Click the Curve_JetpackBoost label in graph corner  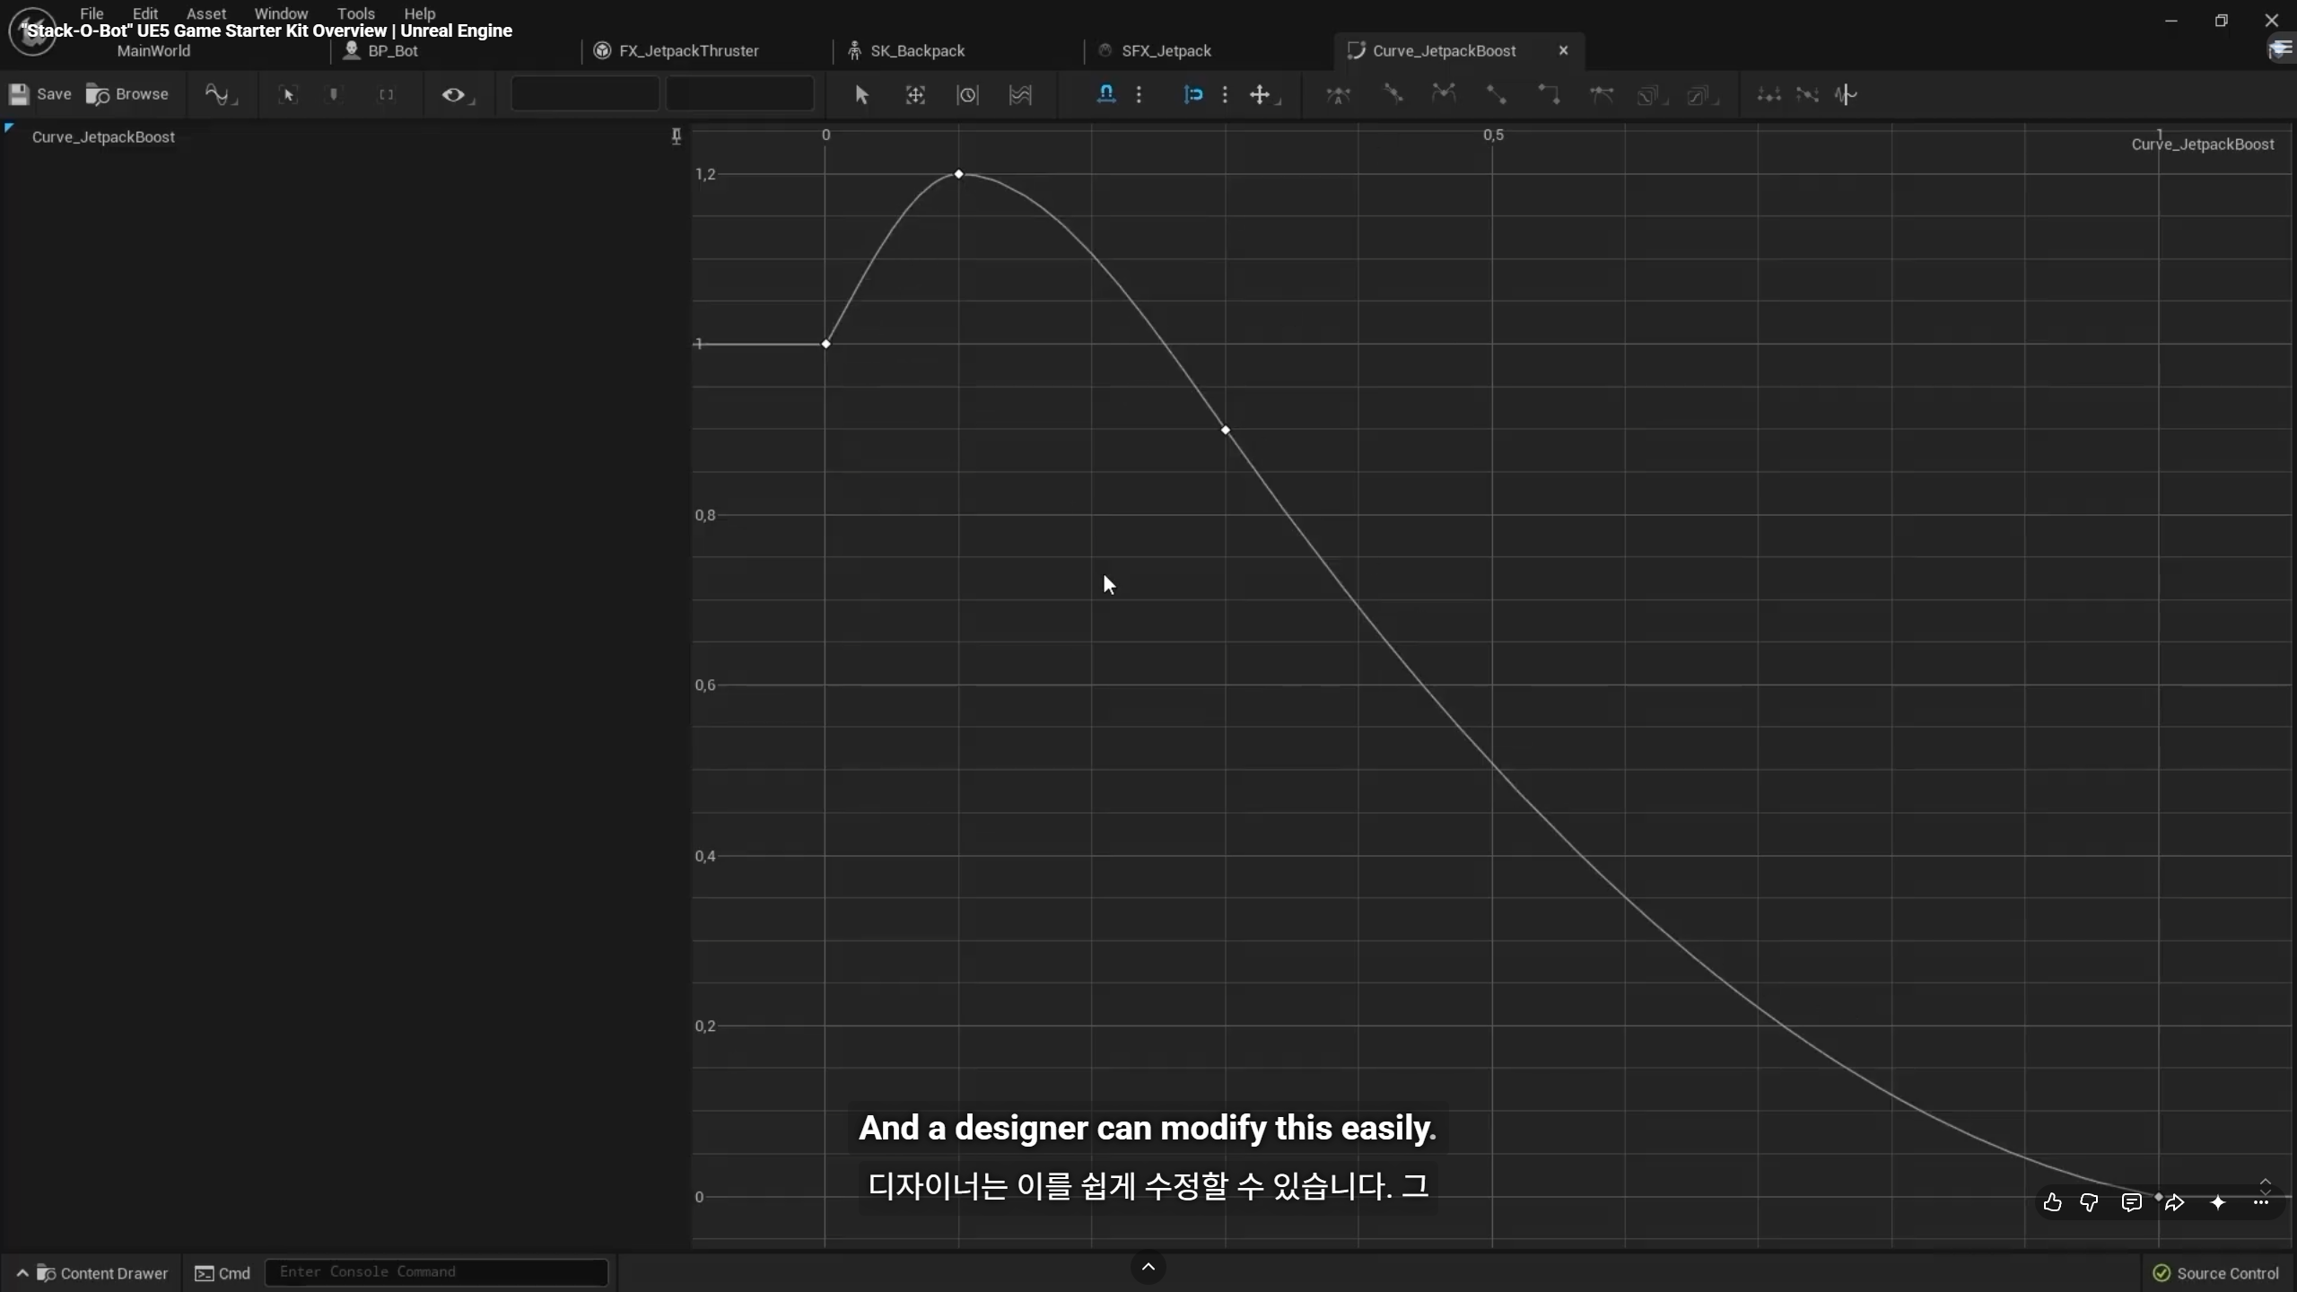click(x=2202, y=144)
